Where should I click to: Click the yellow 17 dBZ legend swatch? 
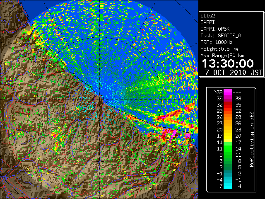coord(227,136)
